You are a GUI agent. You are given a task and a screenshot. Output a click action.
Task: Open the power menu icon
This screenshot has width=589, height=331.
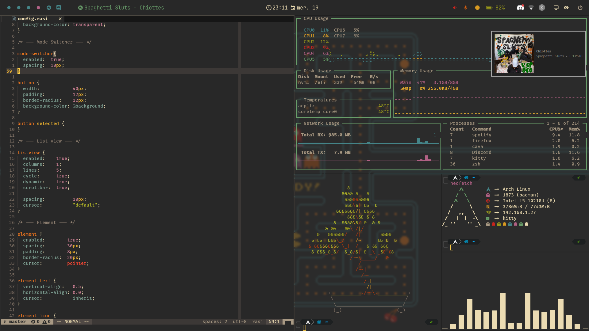[x=580, y=8]
